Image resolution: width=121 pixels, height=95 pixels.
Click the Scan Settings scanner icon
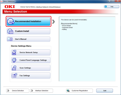14,68
